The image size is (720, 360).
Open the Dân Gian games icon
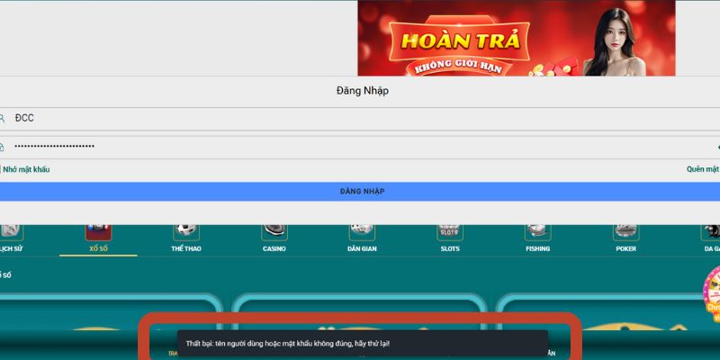point(362,232)
